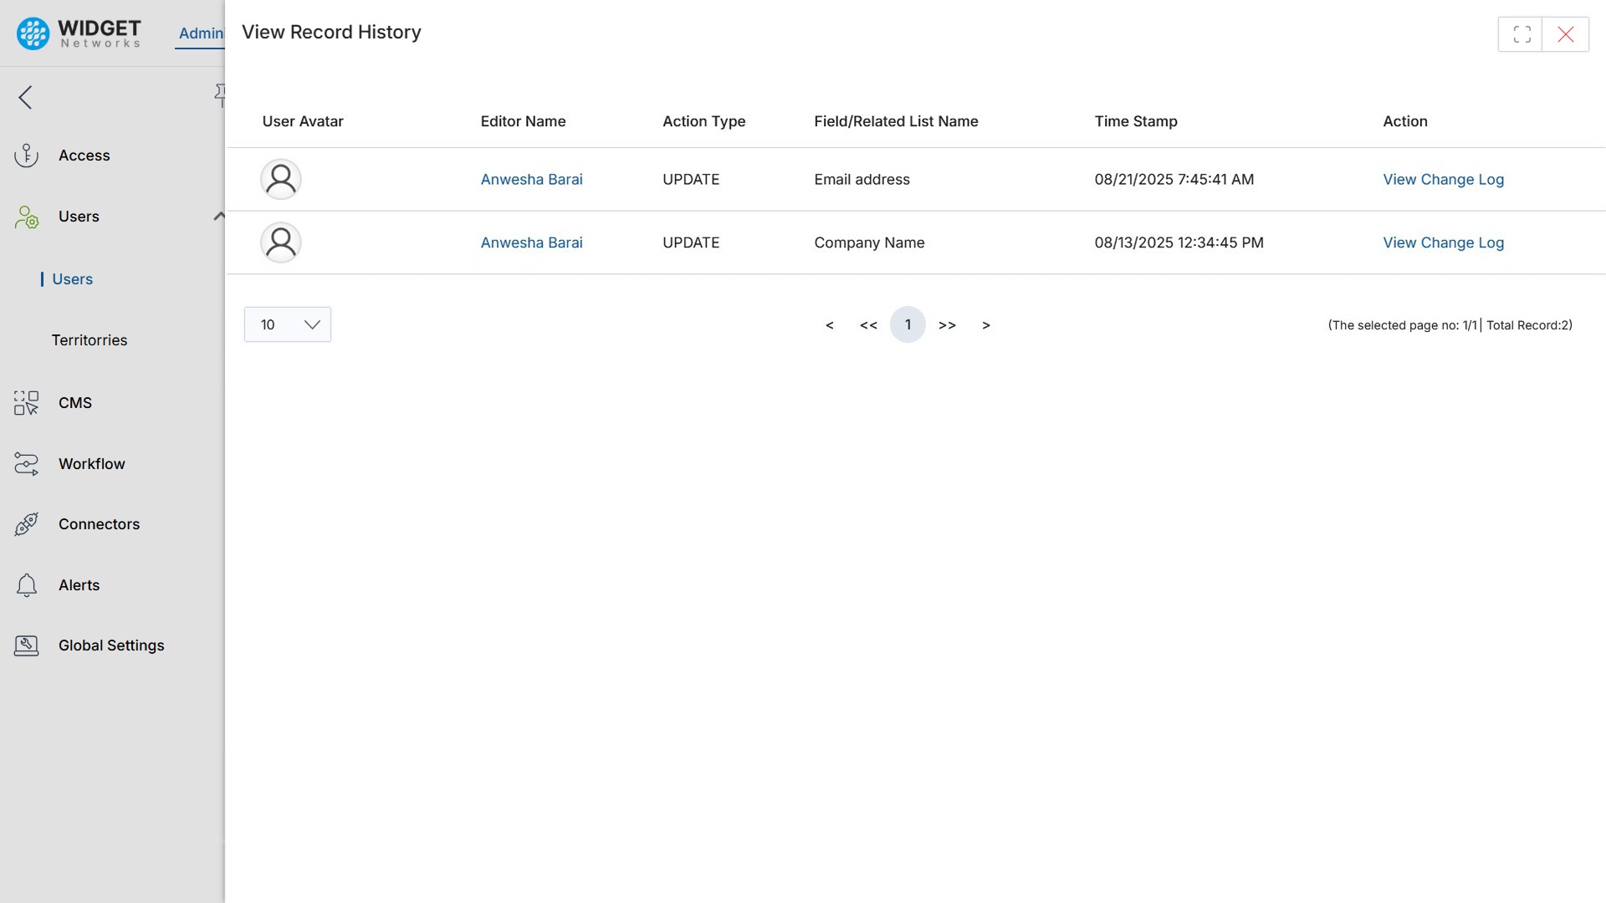Click the avatar on the Email address row
This screenshot has width=1606, height=903.
coord(280,179)
